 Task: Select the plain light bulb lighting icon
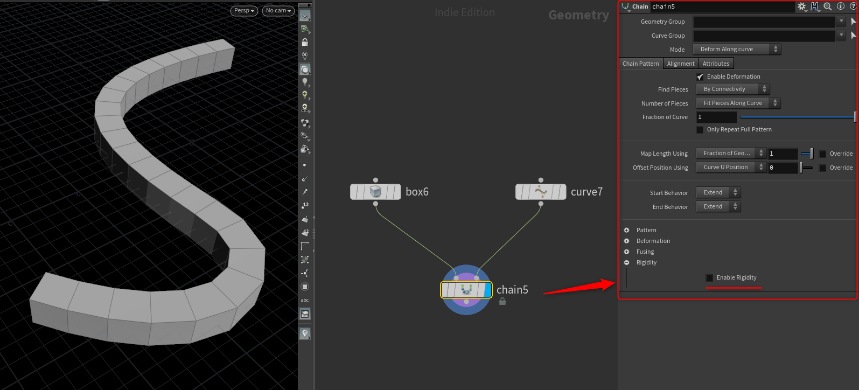click(x=305, y=82)
